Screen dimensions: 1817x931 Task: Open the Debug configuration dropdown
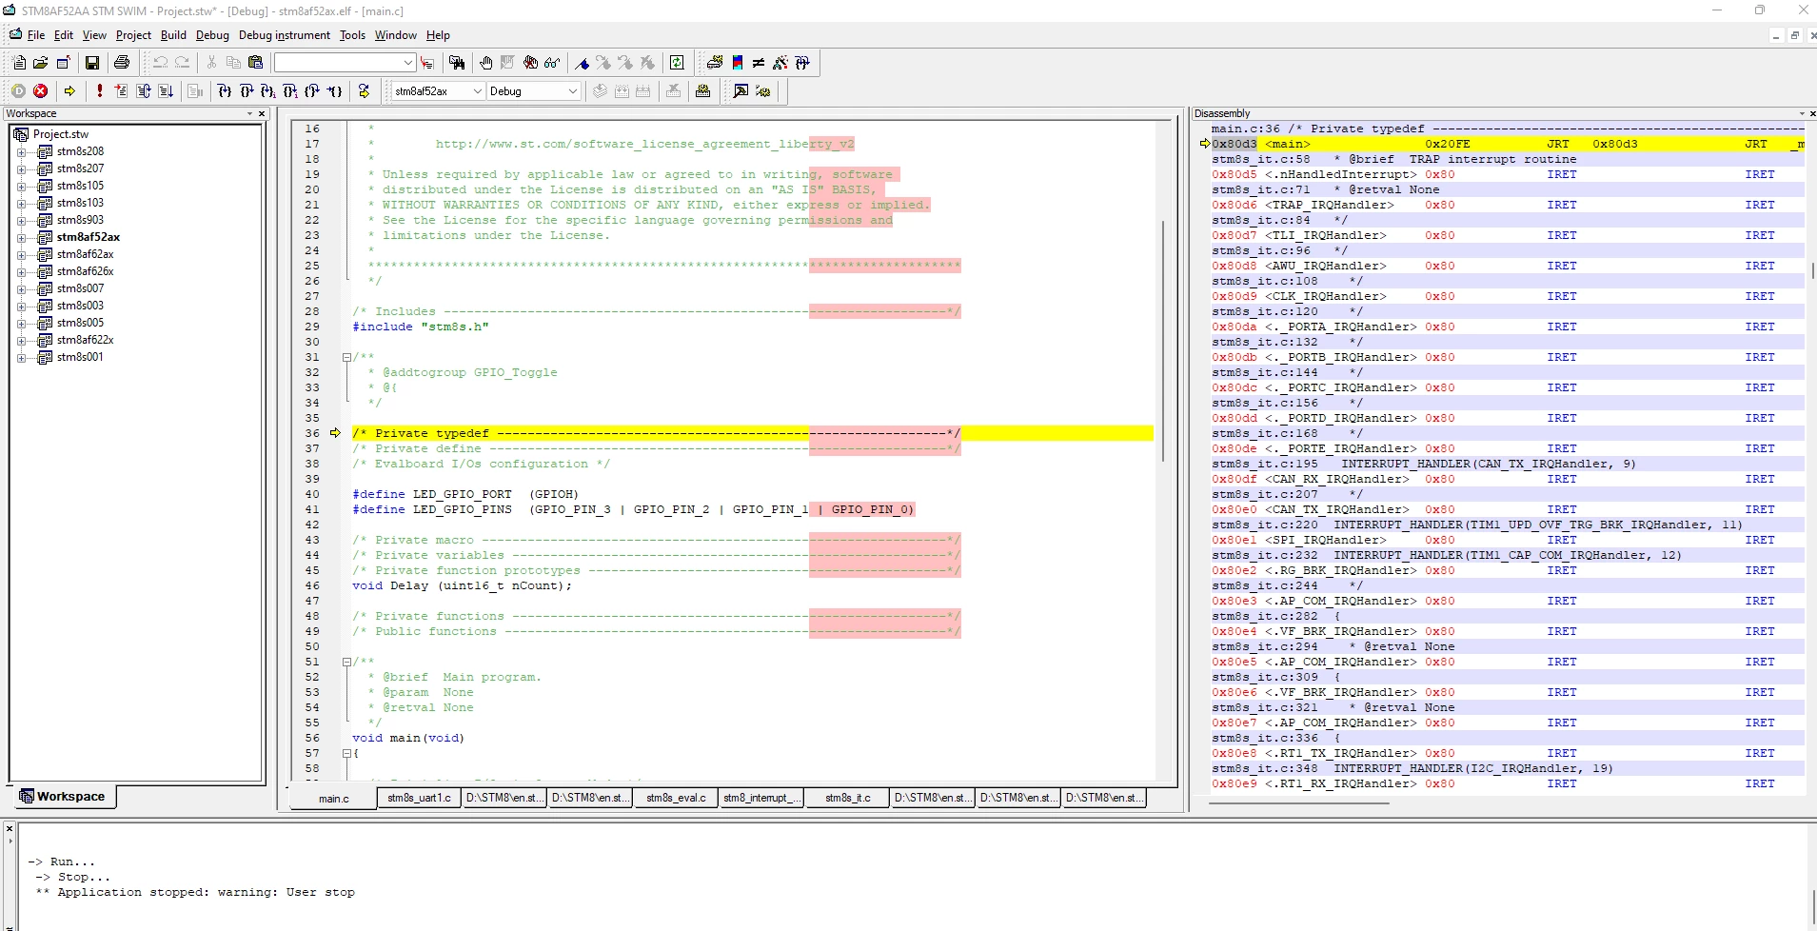coord(533,91)
